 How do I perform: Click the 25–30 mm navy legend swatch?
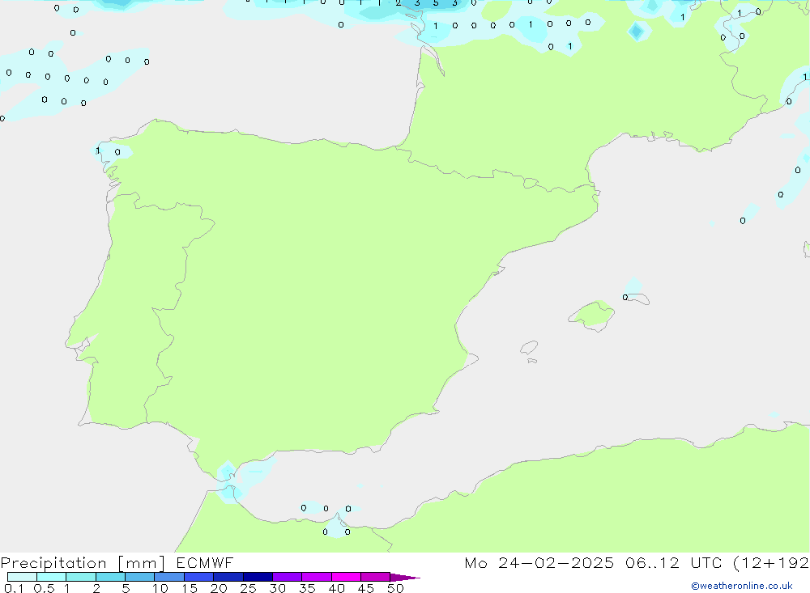[x=258, y=577]
